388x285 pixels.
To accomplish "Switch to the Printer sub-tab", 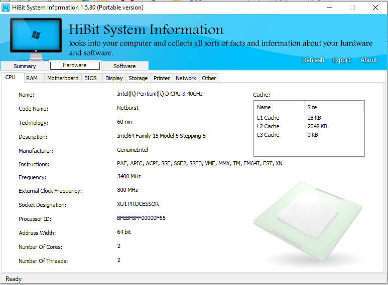I will point(162,78).
